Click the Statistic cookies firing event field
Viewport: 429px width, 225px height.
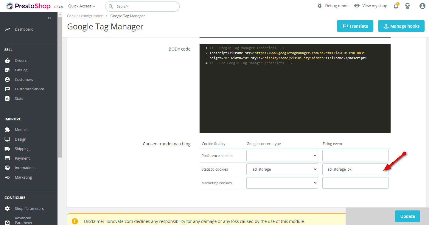click(355, 169)
